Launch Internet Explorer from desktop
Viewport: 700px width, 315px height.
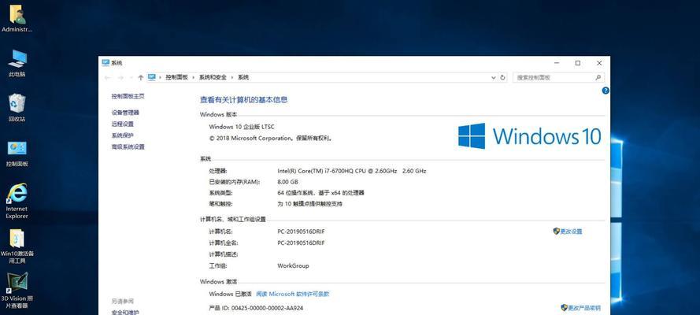(x=17, y=202)
